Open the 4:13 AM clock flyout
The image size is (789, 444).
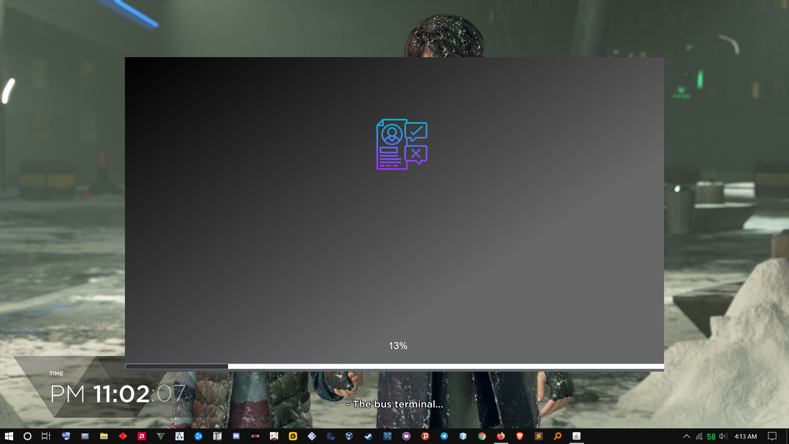tap(745, 436)
